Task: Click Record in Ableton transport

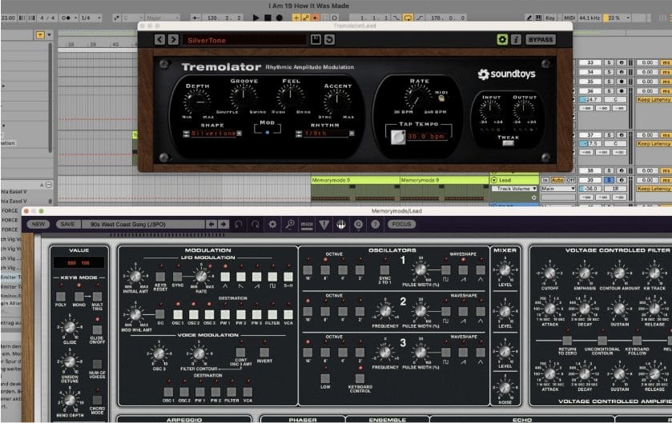Action: pyautogui.click(x=279, y=18)
